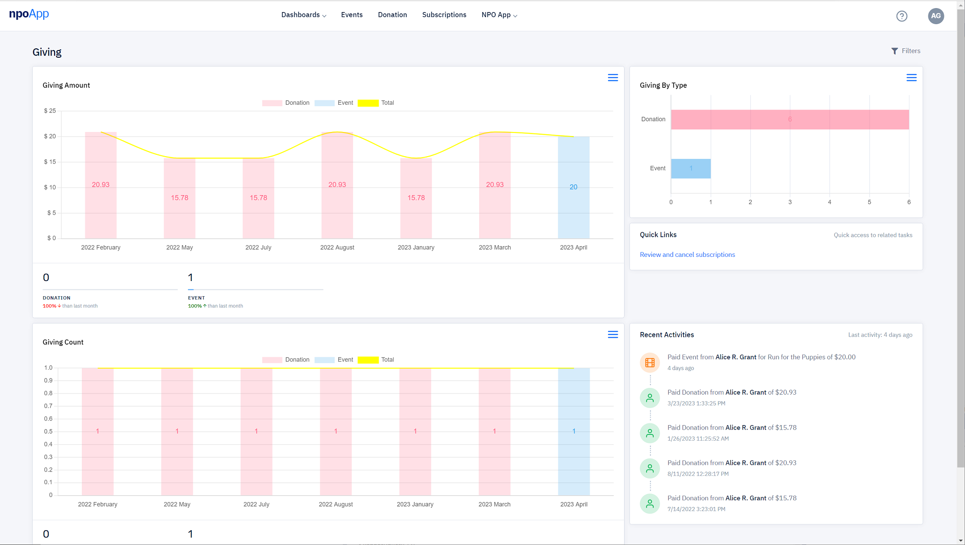Open Alice R. Grant in the 1/26/2023 donation
Viewport: 965px width, 545px height.
746,428
